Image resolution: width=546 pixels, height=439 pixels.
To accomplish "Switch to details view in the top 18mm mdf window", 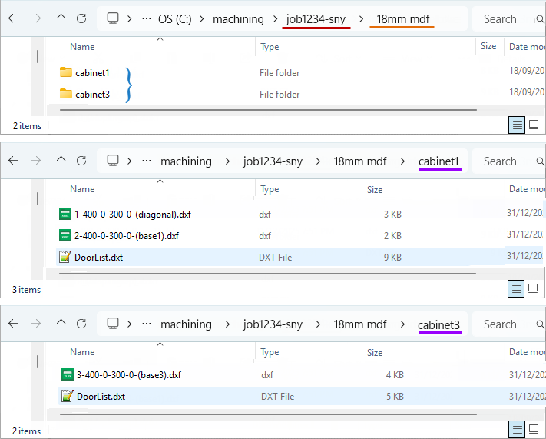I will [518, 125].
